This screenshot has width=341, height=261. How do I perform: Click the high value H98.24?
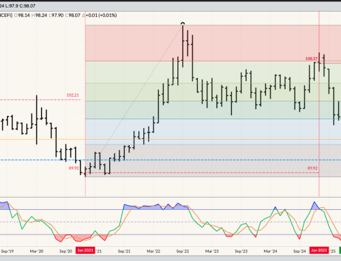[39, 15]
